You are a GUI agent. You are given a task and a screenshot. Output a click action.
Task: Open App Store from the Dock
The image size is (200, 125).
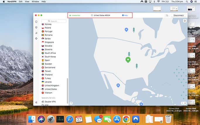click(117, 119)
